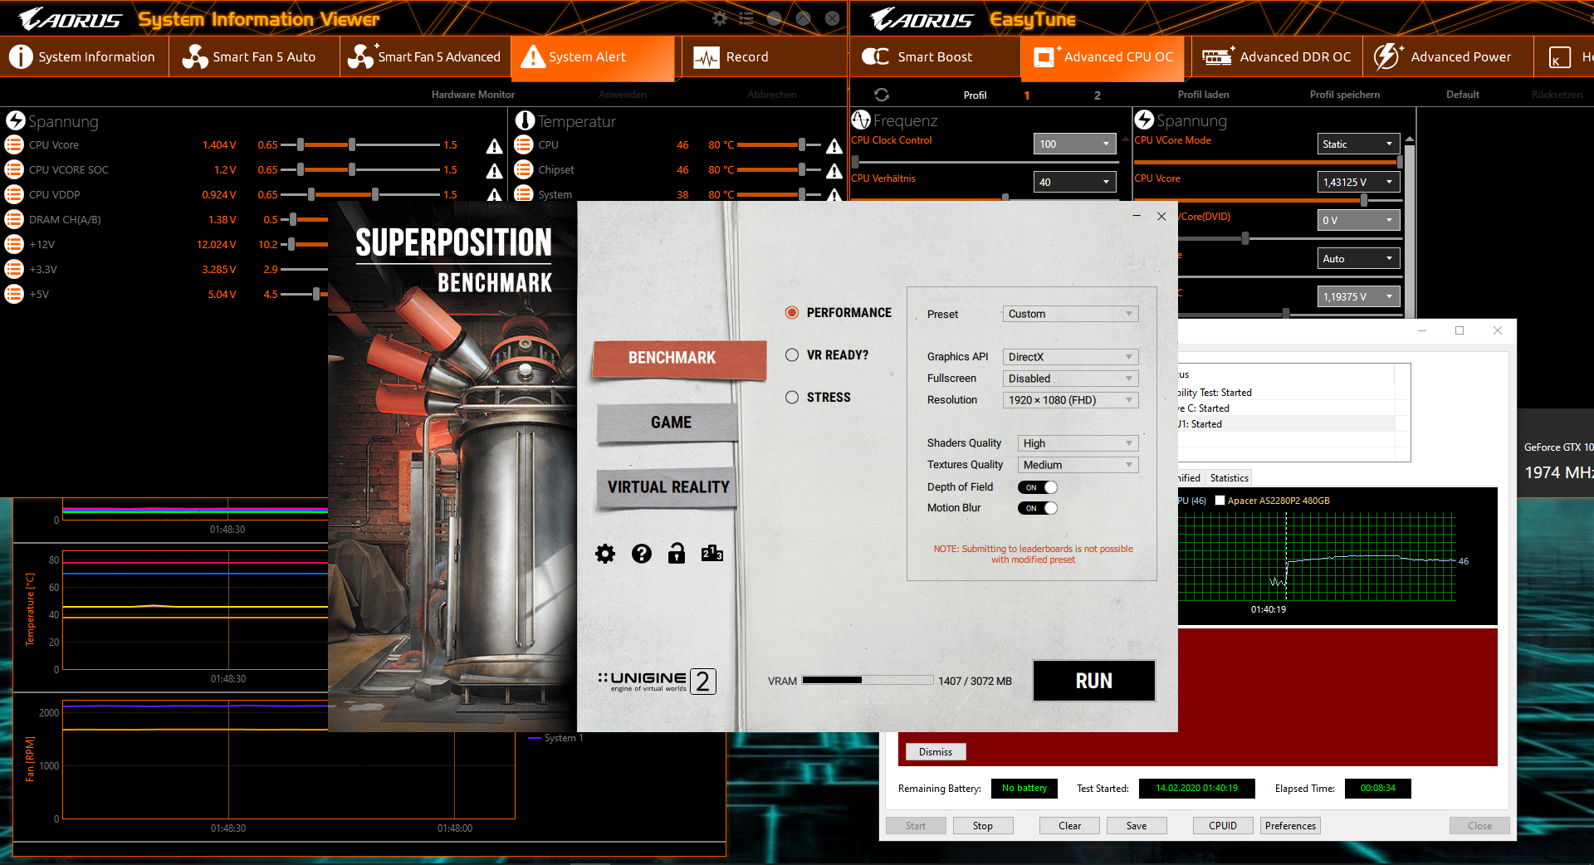1594x865 pixels.
Task: Check the Apacer AS2280P2 480GB checkbox
Action: click(x=1220, y=501)
